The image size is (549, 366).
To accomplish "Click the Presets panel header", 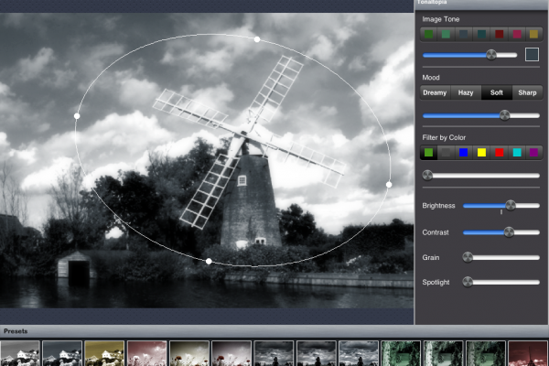I will (x=274, y=331).
